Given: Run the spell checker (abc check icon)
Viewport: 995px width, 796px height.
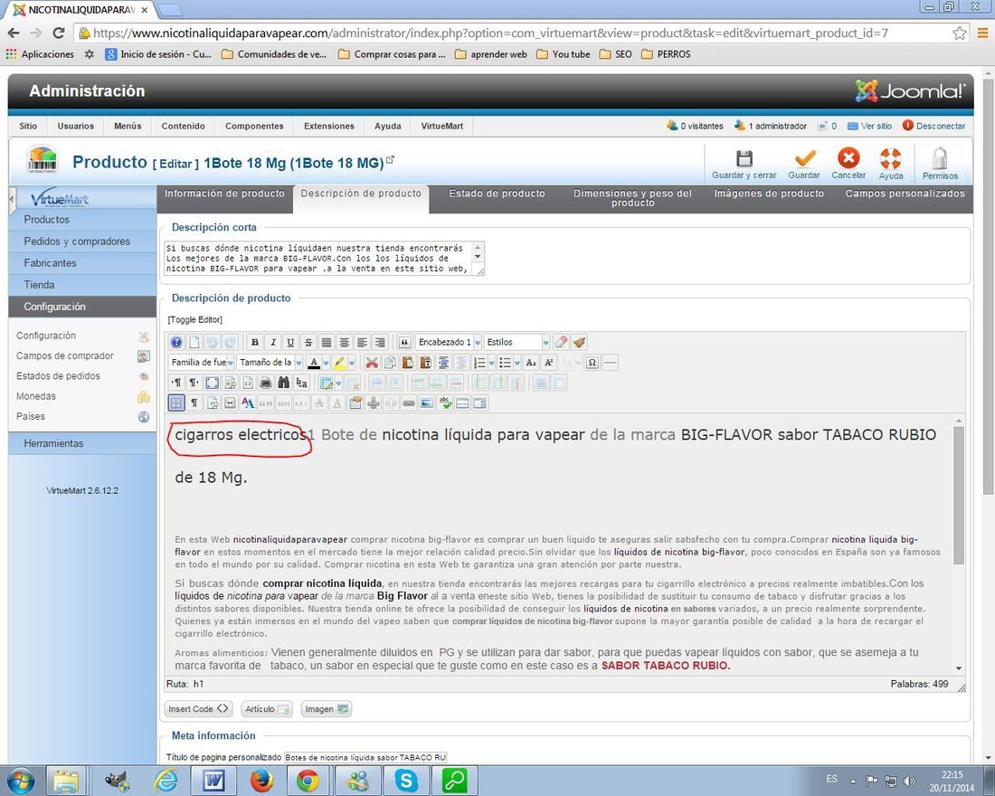Looking at the screenshot, I should coord(445,403).
